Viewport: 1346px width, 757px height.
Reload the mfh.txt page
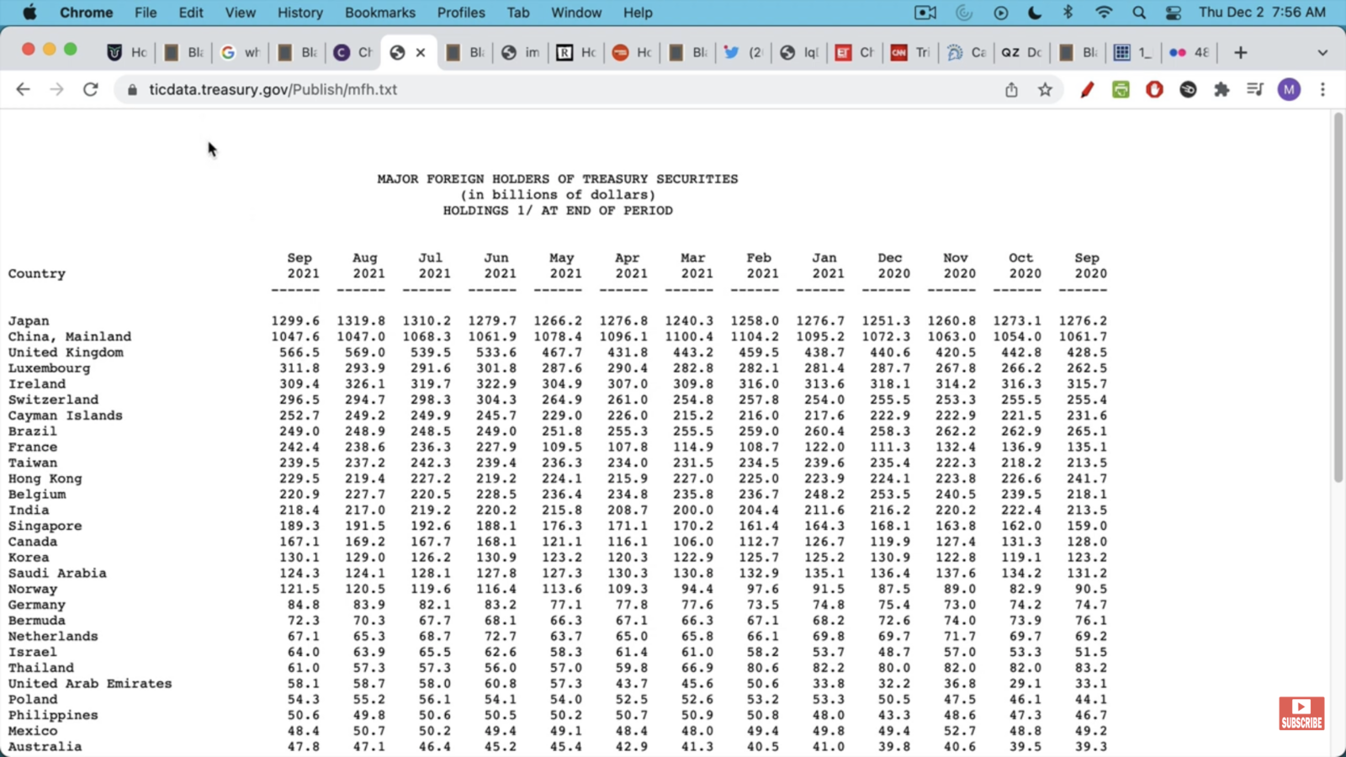[91, 89]
